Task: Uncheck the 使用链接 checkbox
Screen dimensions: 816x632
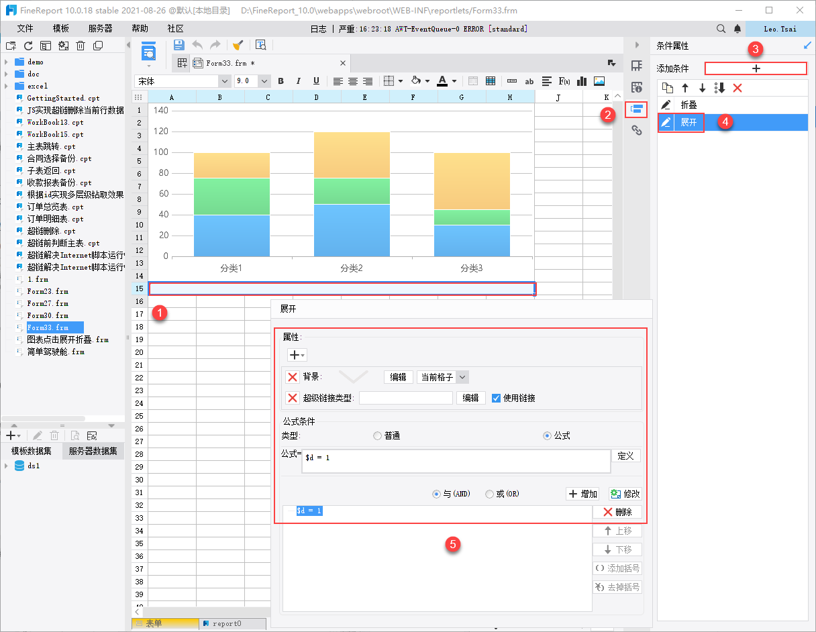Action: click(x=496, y=398)
